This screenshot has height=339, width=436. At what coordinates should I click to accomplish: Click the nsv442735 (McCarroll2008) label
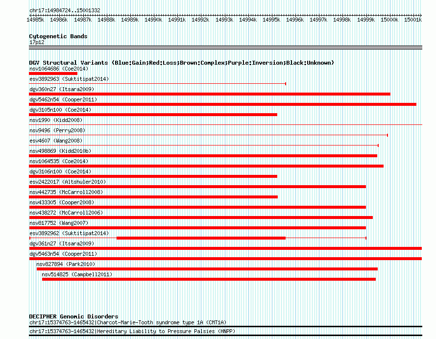[66, 192]
